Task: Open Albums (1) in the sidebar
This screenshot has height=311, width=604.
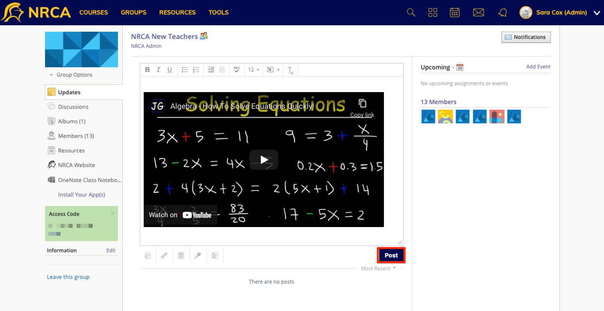Action: 72,121
